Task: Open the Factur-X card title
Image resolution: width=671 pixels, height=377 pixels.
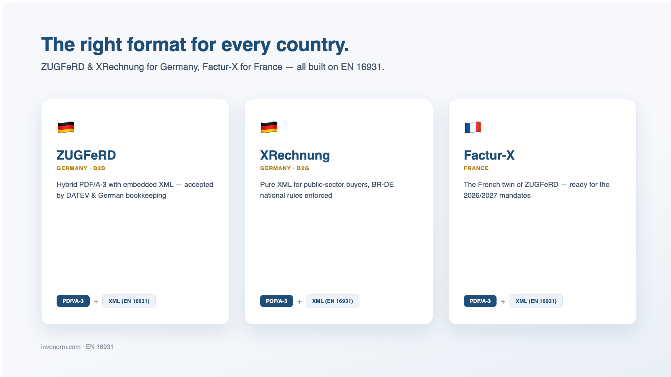Action: point(489,155)
